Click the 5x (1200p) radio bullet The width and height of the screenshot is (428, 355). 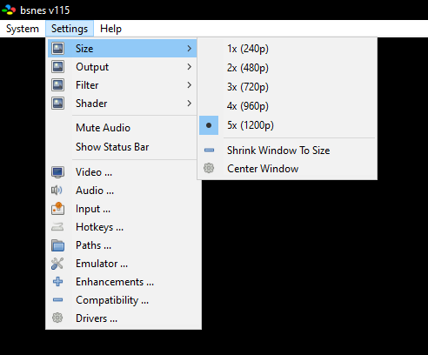click(x=209, y=125)
